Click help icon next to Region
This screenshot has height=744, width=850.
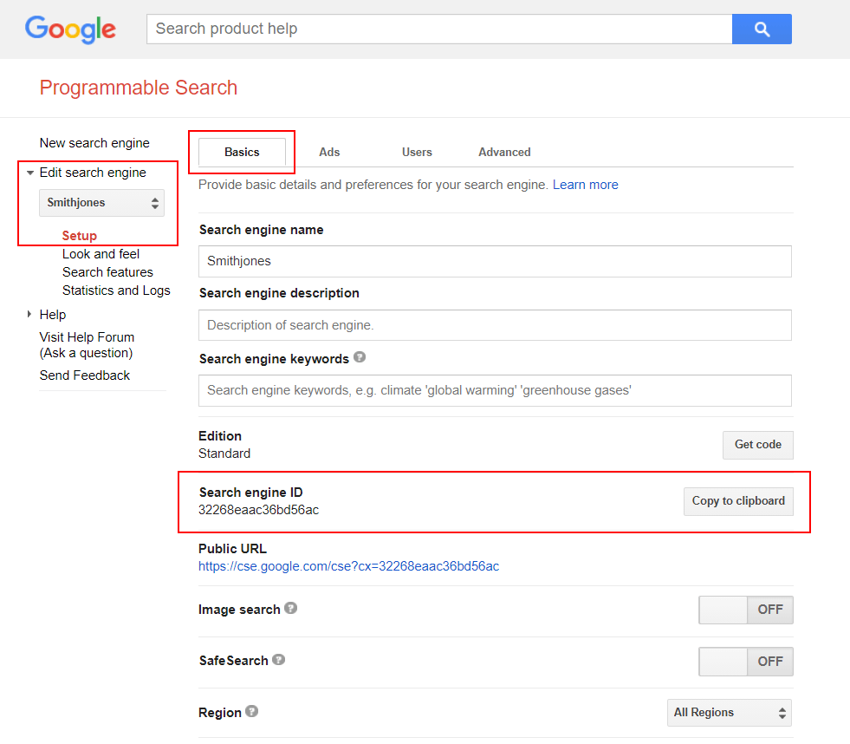click(251, 712)
